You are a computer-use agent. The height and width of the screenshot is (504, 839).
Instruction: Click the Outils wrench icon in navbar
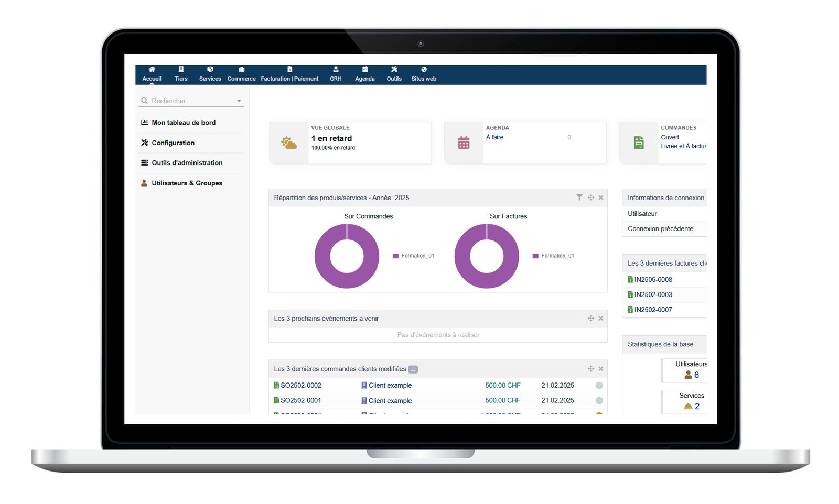click(394, 70)
